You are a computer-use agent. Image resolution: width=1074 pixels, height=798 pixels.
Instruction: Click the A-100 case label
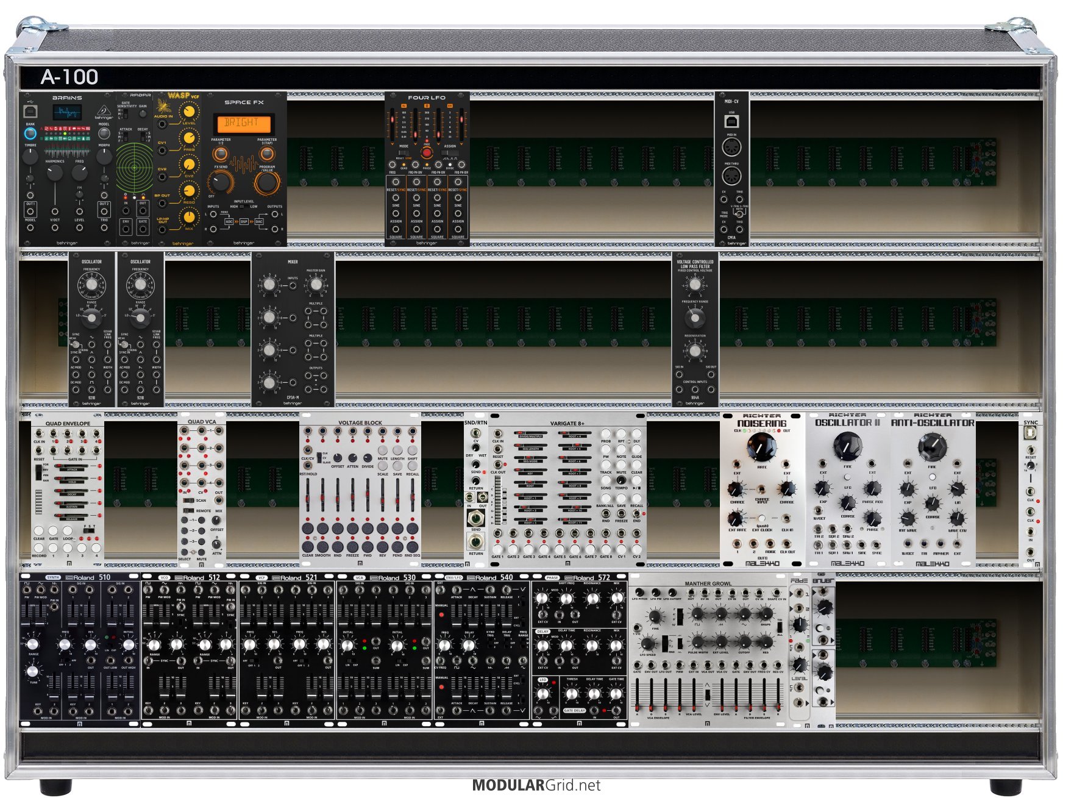pyautogui.click(x=69, y=77)
